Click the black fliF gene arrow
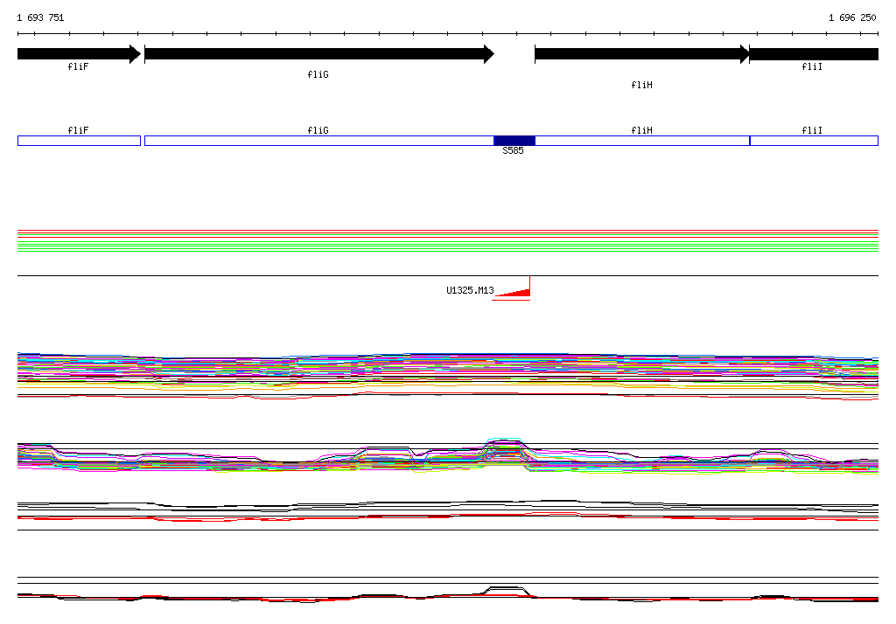Viewport: 896px width, 624px height. [x=79, y=54]
